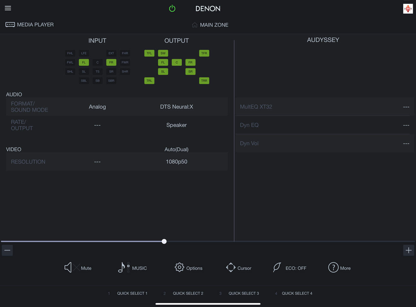
Task: Click the MultEQ XT32 row
Action: [x=325, y=107]
